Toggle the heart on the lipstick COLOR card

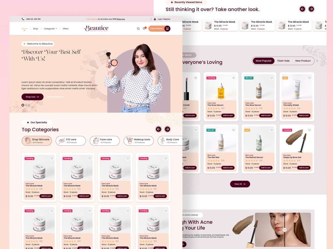tap(195, 78)
